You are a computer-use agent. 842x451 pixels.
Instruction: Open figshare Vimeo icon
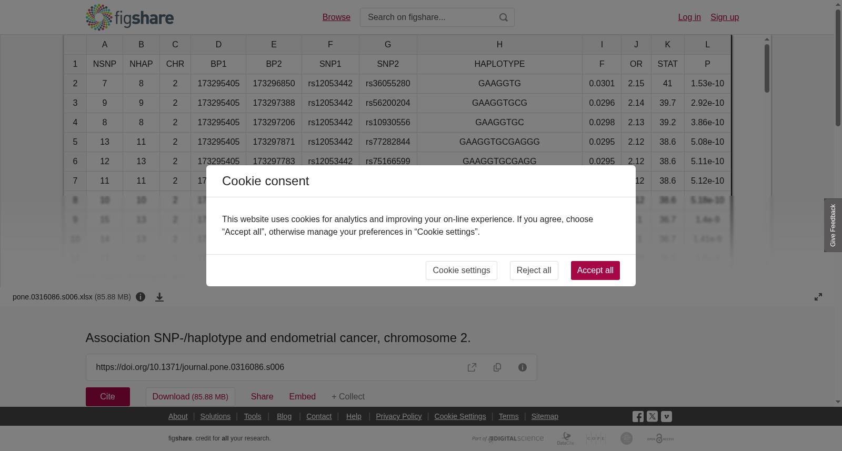coord(666,416)
